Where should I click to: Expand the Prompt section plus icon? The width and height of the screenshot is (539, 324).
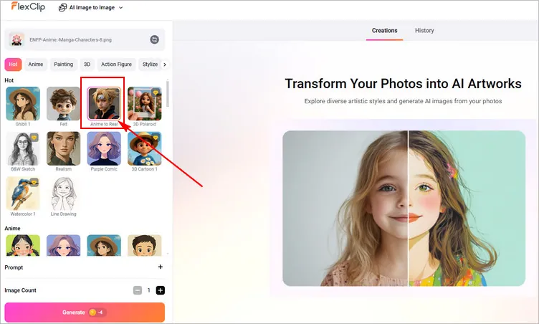click(160, 267)
